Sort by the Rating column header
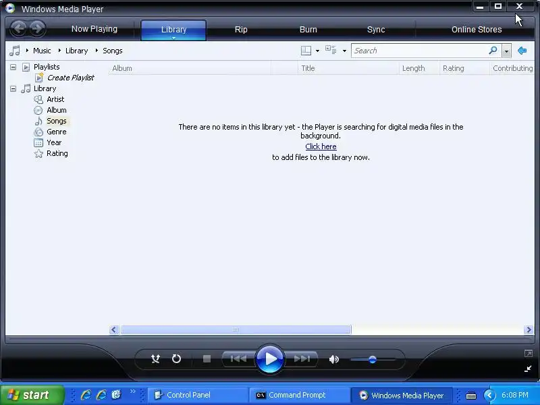 coord(464,68)
